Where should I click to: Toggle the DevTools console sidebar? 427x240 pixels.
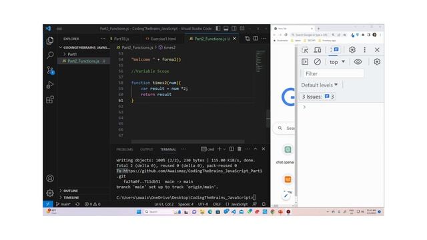click(x=305, y=62)
